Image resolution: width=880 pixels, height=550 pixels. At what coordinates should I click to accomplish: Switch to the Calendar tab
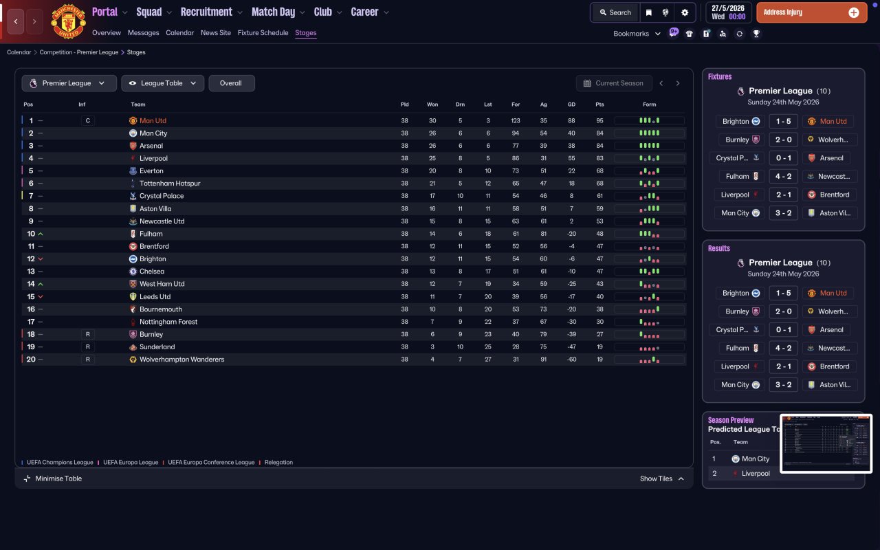click(x=180, y=33)
